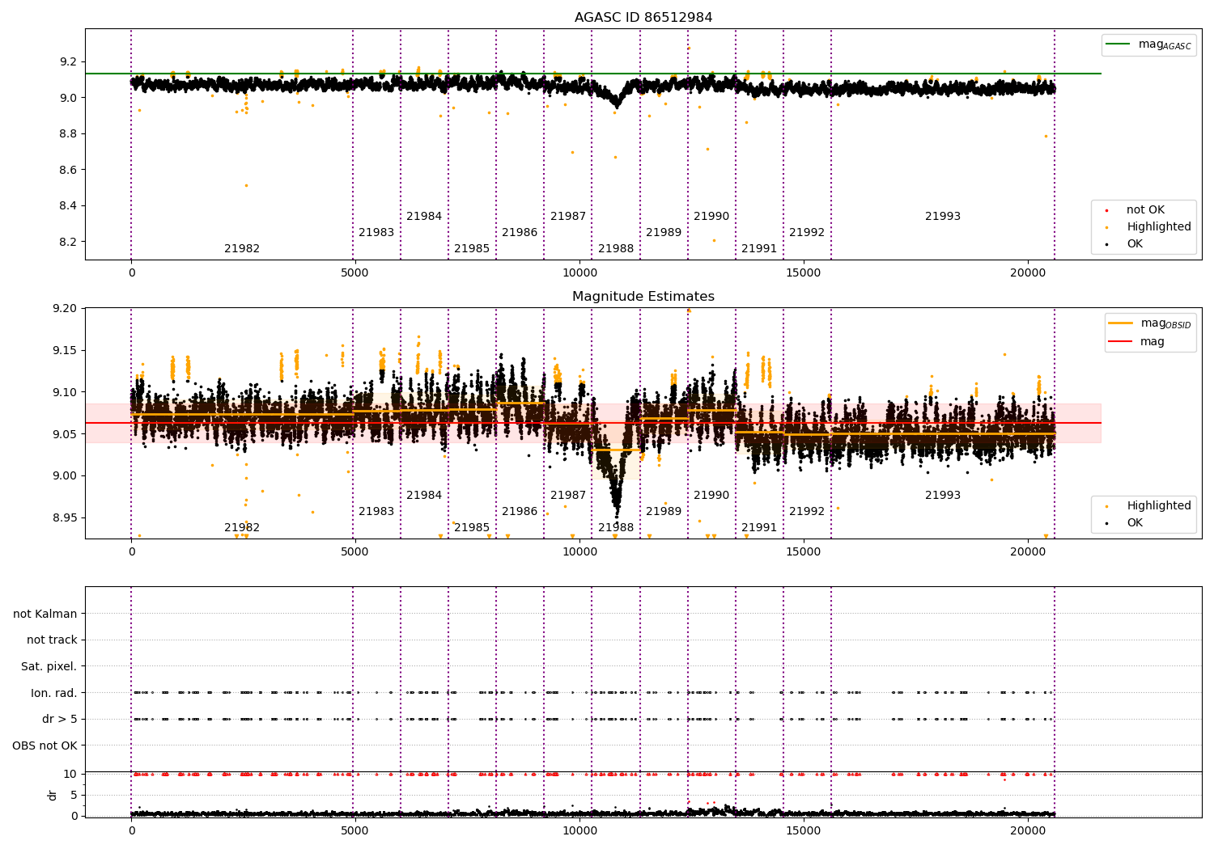
Task: Click the 'Sat. pixel.' axis label
Action: (x=49, y=666)
